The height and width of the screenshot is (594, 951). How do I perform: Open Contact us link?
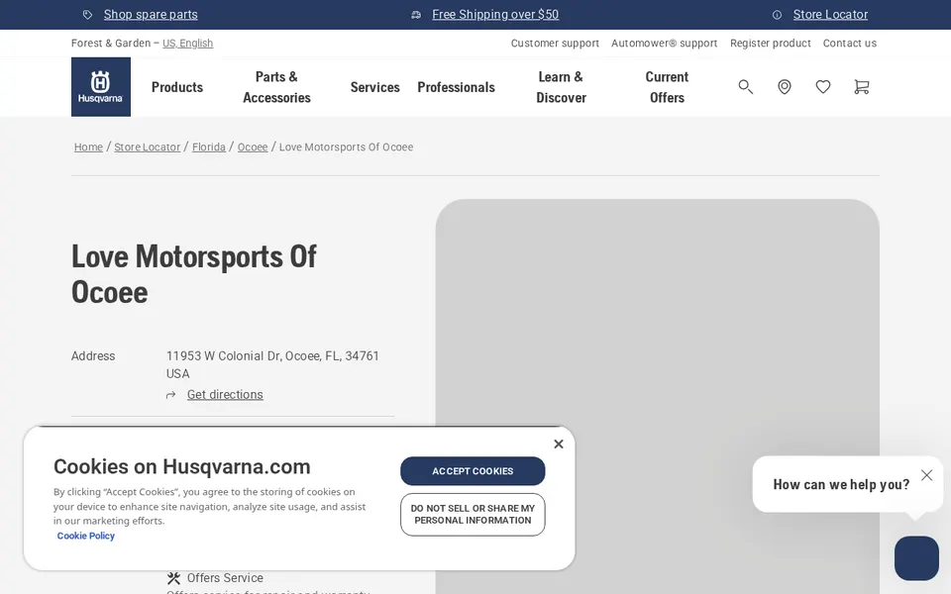[850, 43]
